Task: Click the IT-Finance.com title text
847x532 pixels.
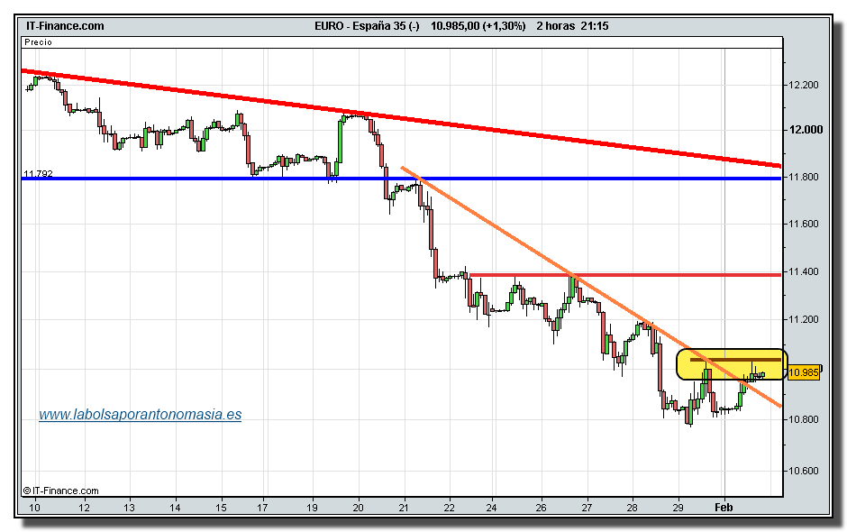Action: coord(65,26)
